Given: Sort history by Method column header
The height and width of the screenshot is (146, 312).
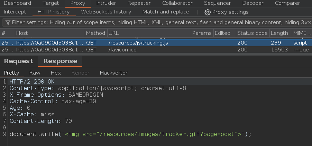Looking at the screenshot, I should pos(95,33).
